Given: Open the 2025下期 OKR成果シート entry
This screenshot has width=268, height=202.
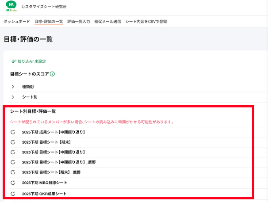Looking at the screenshot, I should (x=44, y=194).
